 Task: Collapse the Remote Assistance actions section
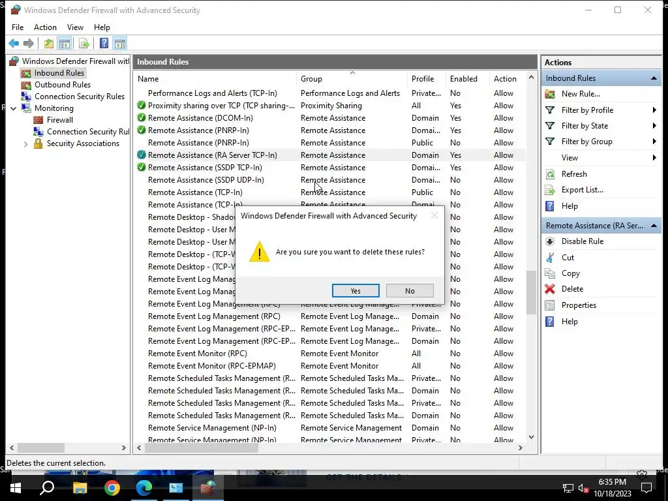click(x=654, y=225)
